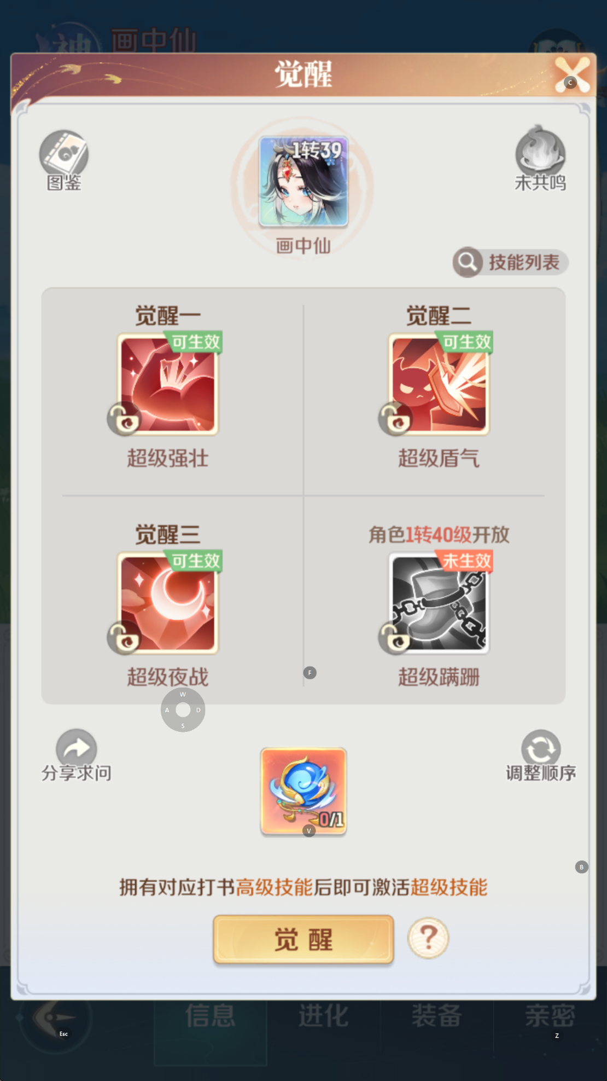Image resolution: width=607 pixels, height=1081 pixels.
Task: Select the 超级强壮 skill icon
Action: click(168, 385)
